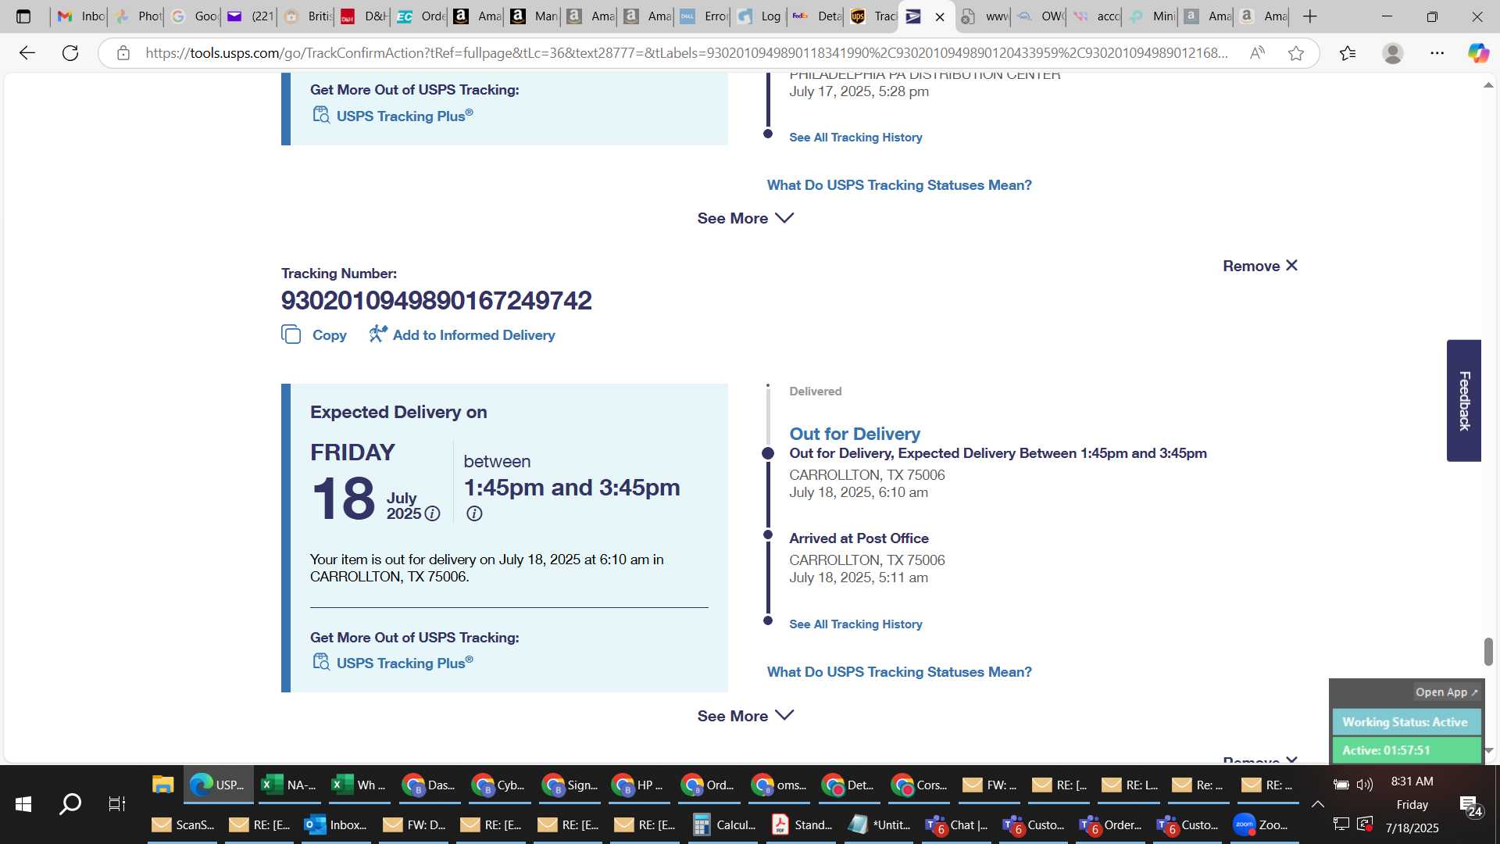Click Open App in status widget
The image size is (1500, 844).
[1446, 692]
